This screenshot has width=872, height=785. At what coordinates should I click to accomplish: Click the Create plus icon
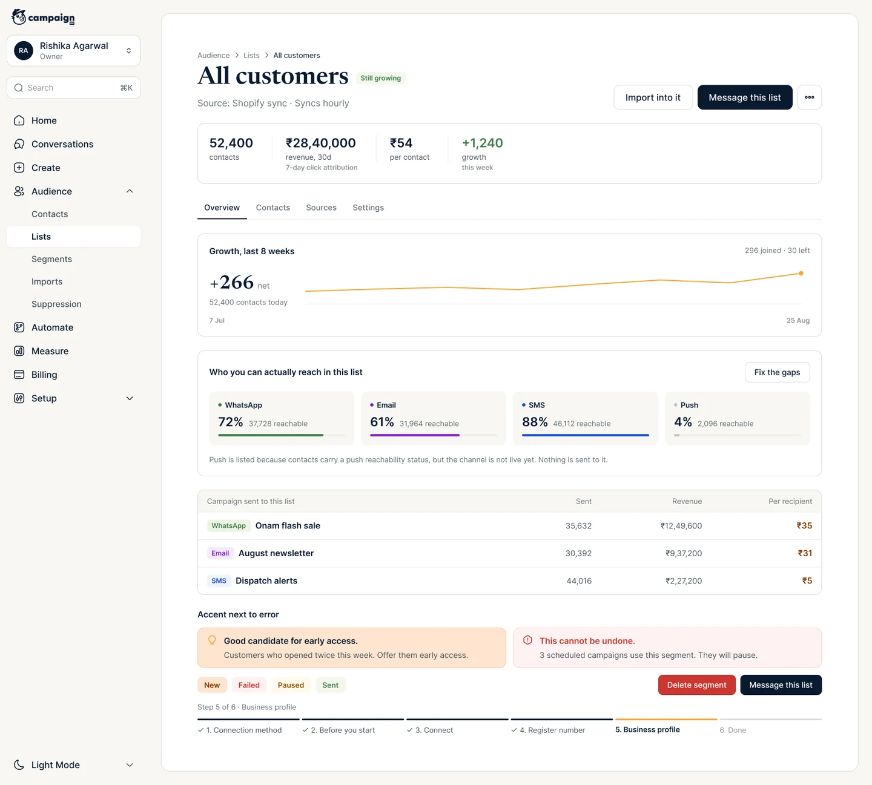[19, 168]
